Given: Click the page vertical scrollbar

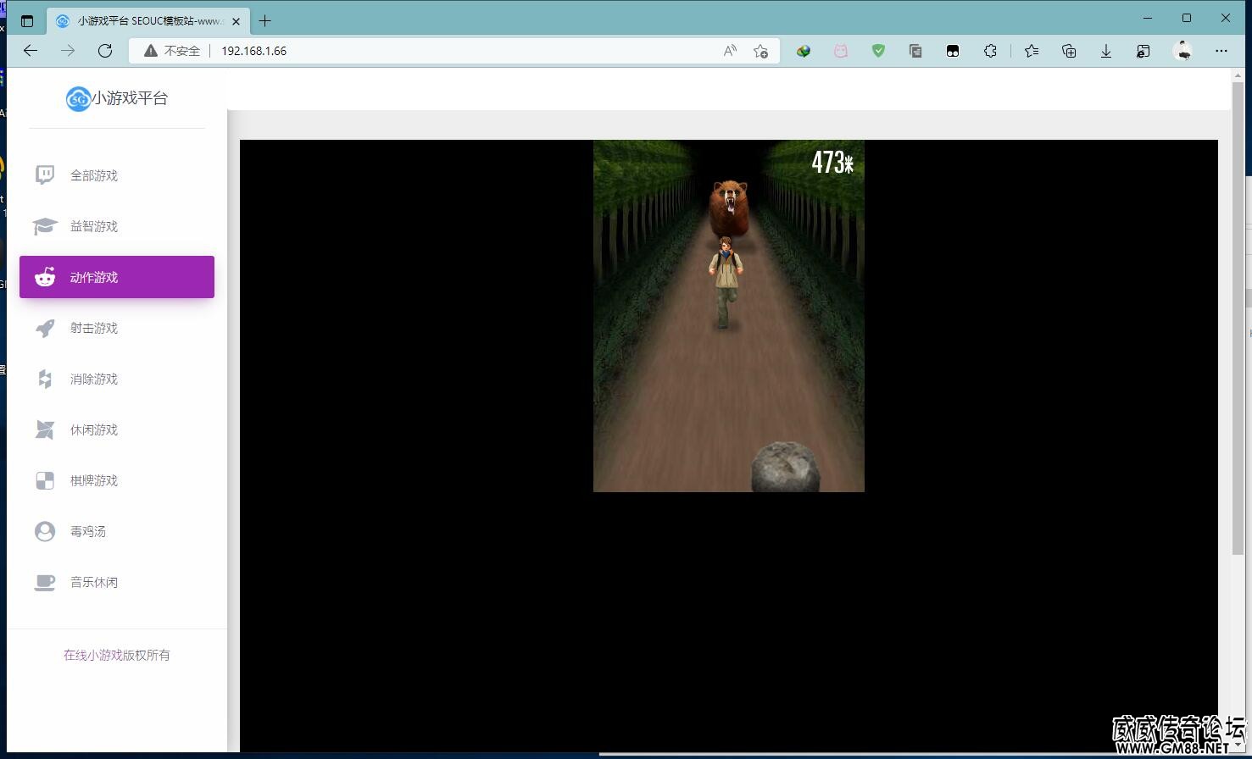Looking at the screenshot, I should pyautogui.click(x=1238, y=319).
